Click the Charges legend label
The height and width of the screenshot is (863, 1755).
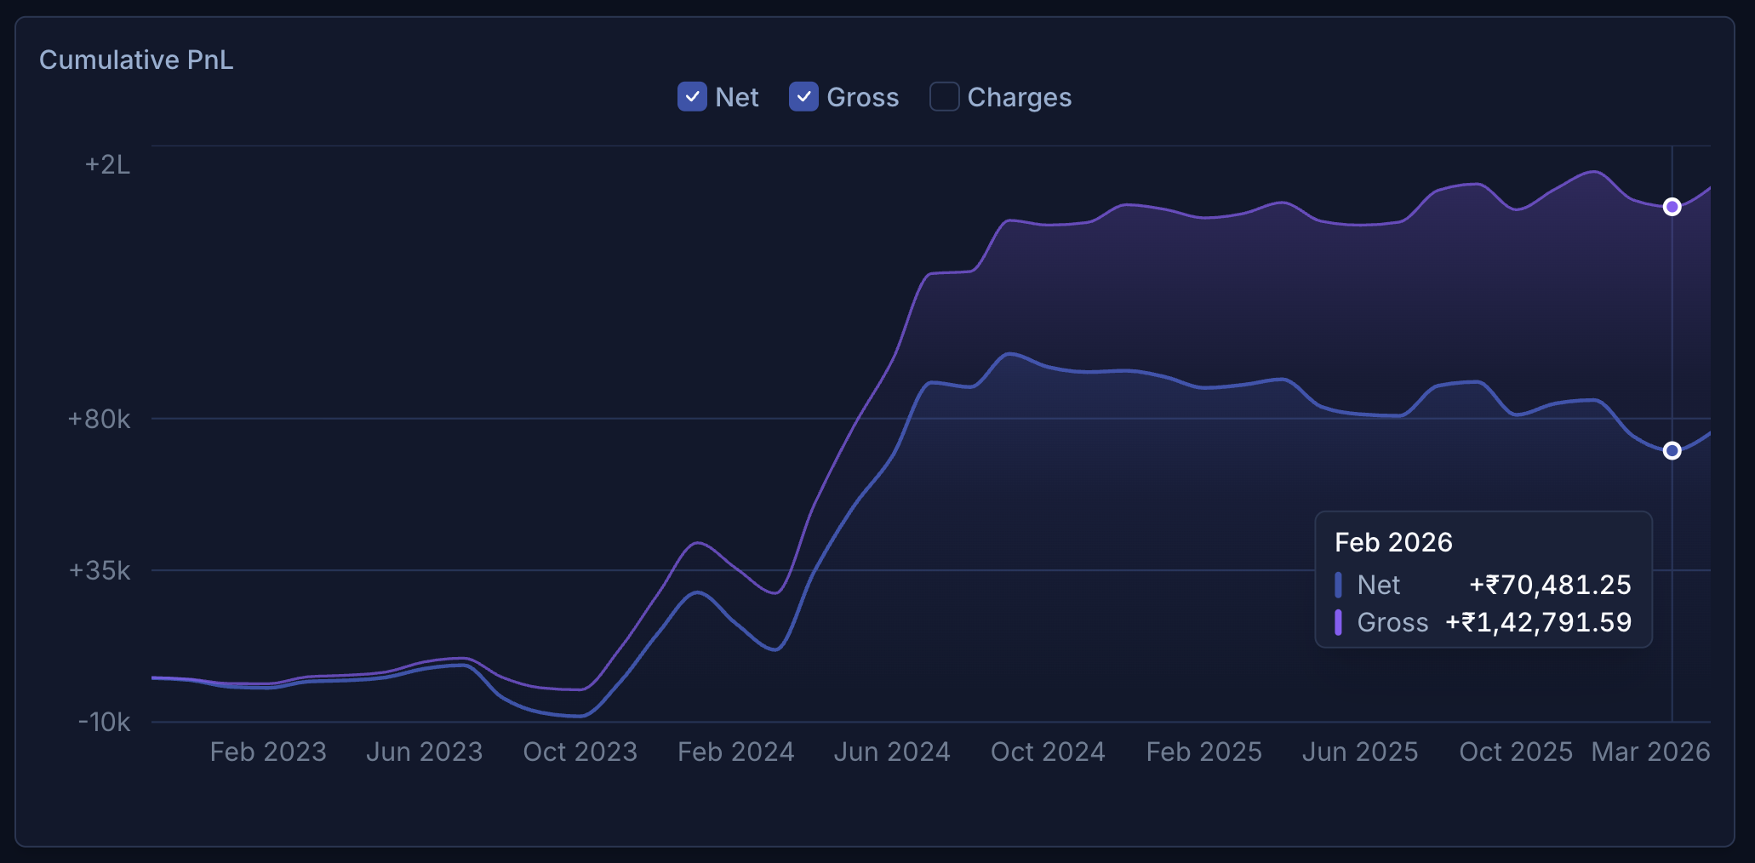1020,97
